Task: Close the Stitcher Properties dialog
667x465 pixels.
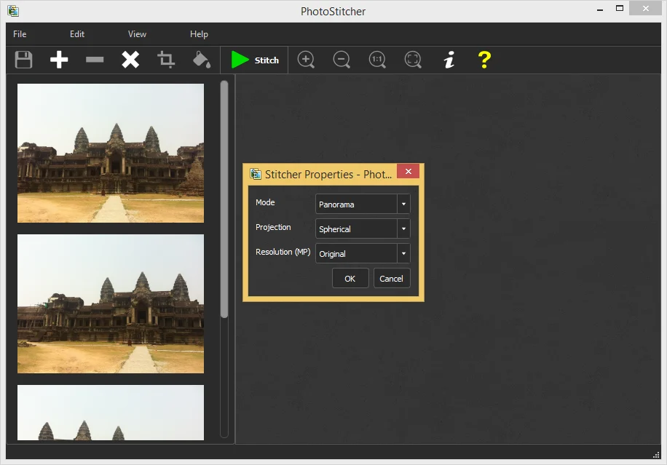Action: (408, 171)
